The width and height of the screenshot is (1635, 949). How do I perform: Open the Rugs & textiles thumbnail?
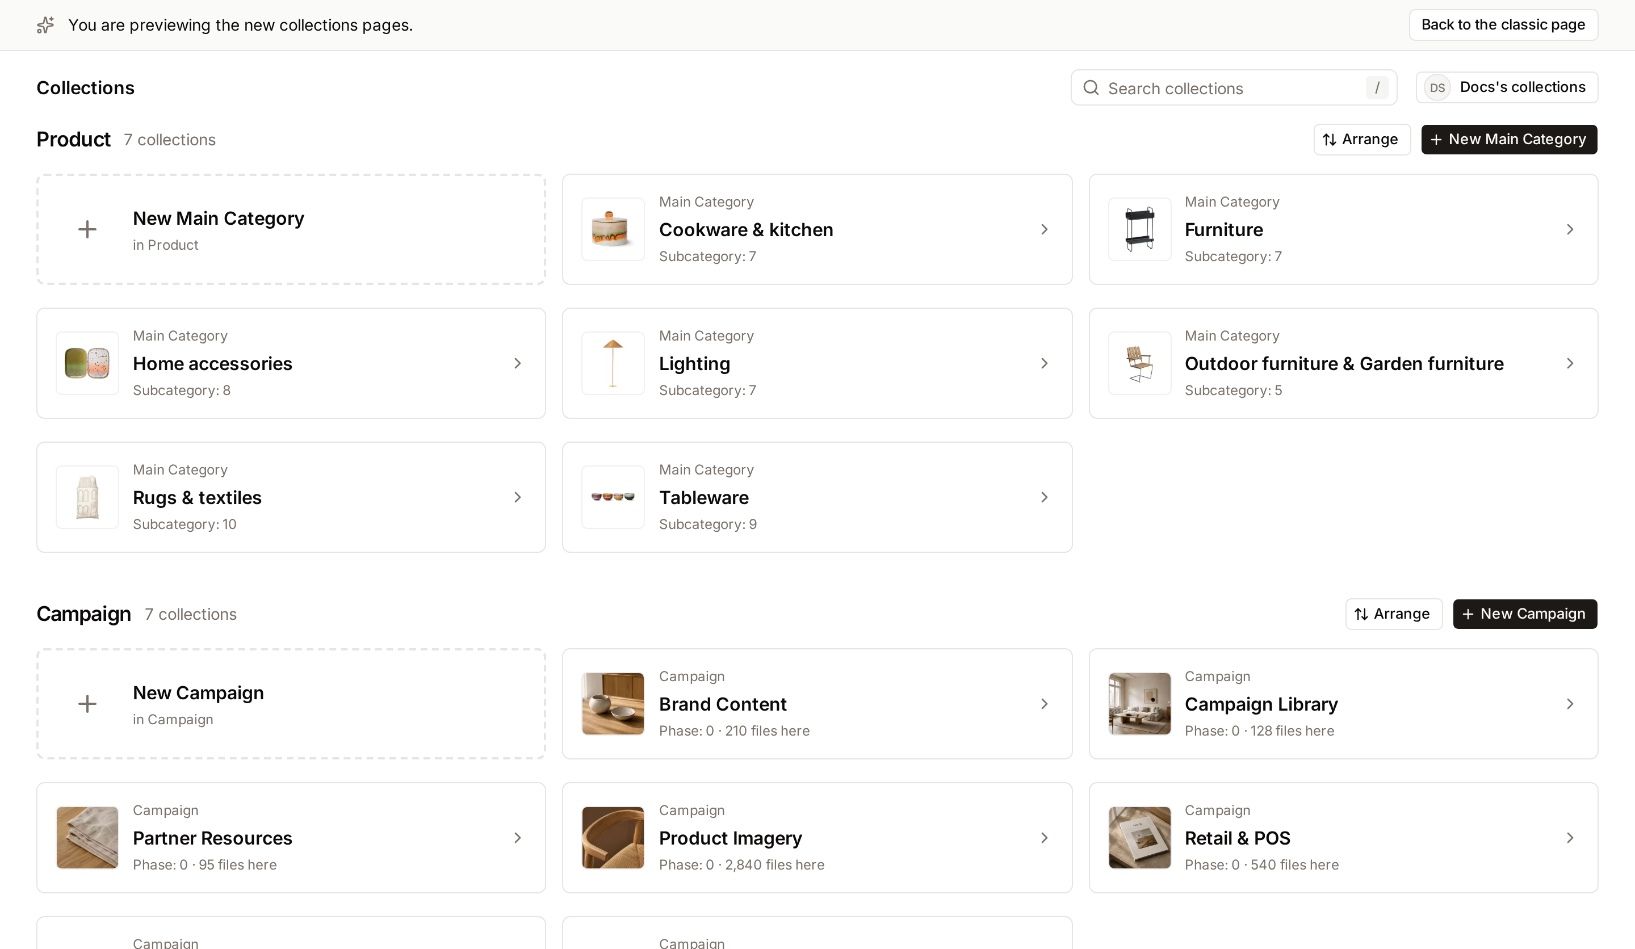[x=87, y=498]
